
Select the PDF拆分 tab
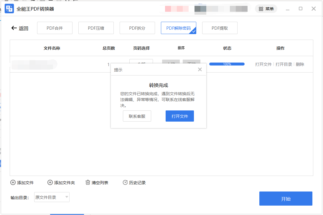click(x=137, y=28)
